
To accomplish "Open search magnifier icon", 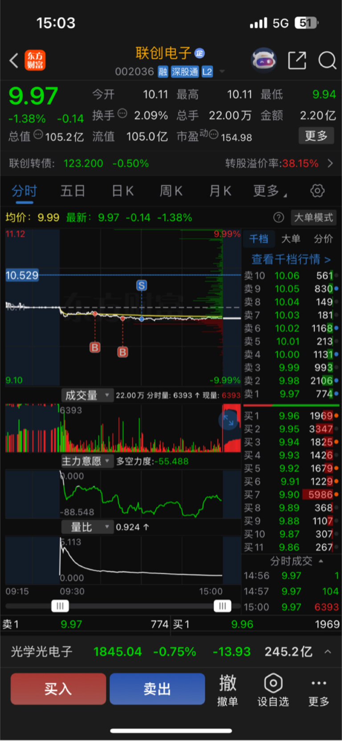I will tap(327, 60).
